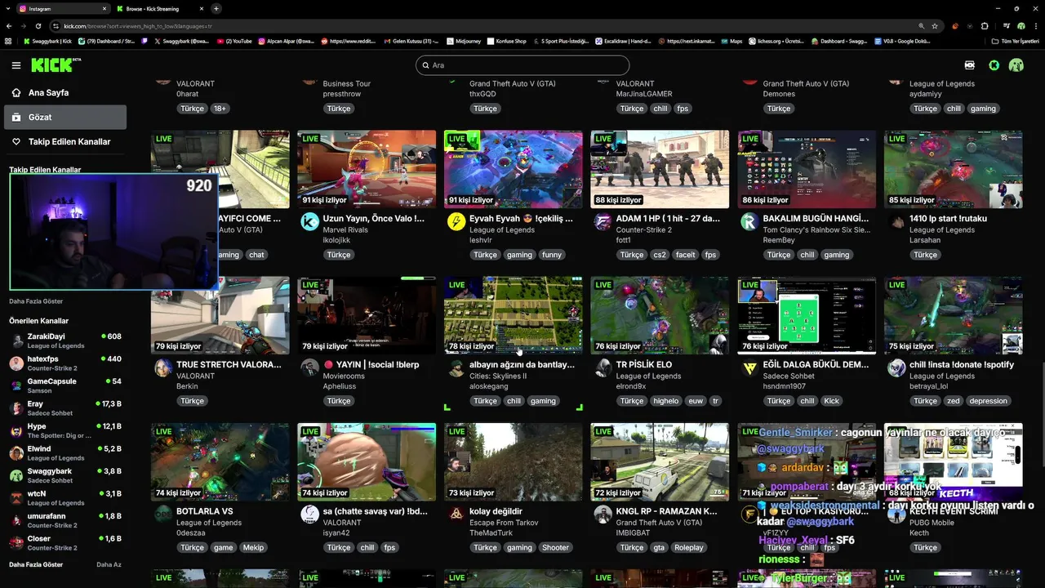Click ikolojikk channel avatar

[x=309, y=221]
